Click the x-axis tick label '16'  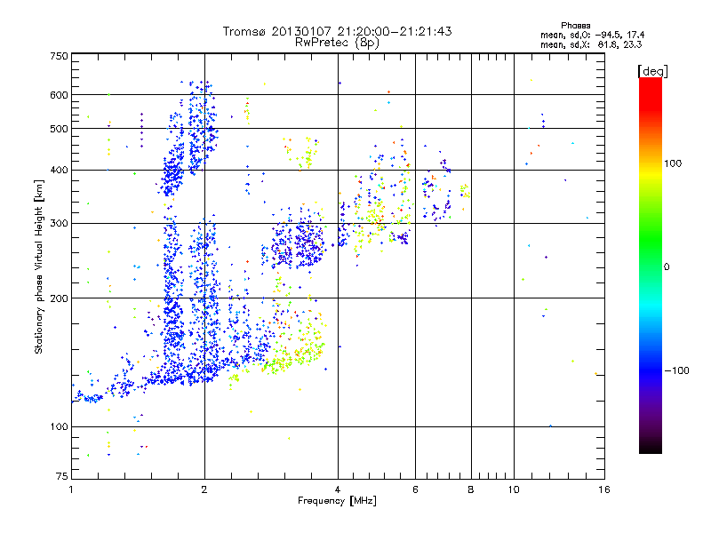604,489
